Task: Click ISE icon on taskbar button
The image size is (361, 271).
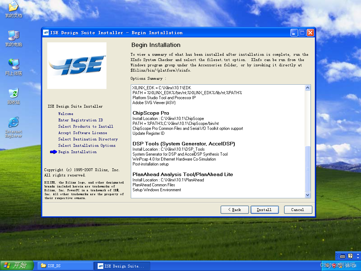Action: pyautogui.click(x=100, y=266)
